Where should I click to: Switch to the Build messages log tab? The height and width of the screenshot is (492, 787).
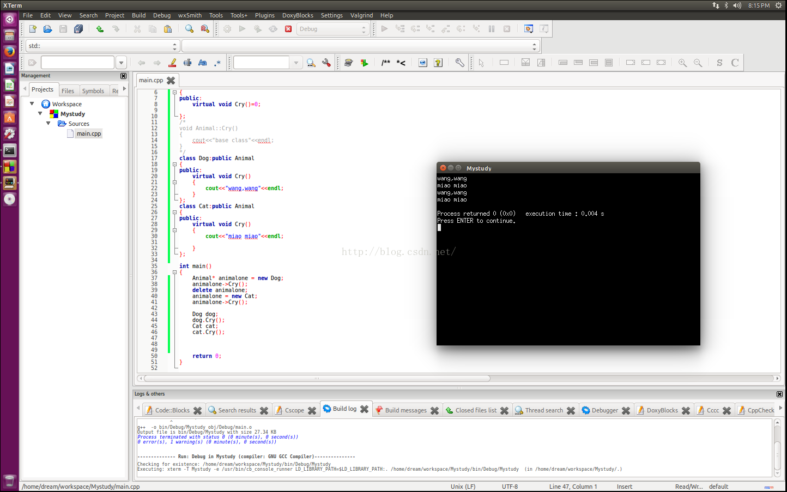click(x=406, y=410)
